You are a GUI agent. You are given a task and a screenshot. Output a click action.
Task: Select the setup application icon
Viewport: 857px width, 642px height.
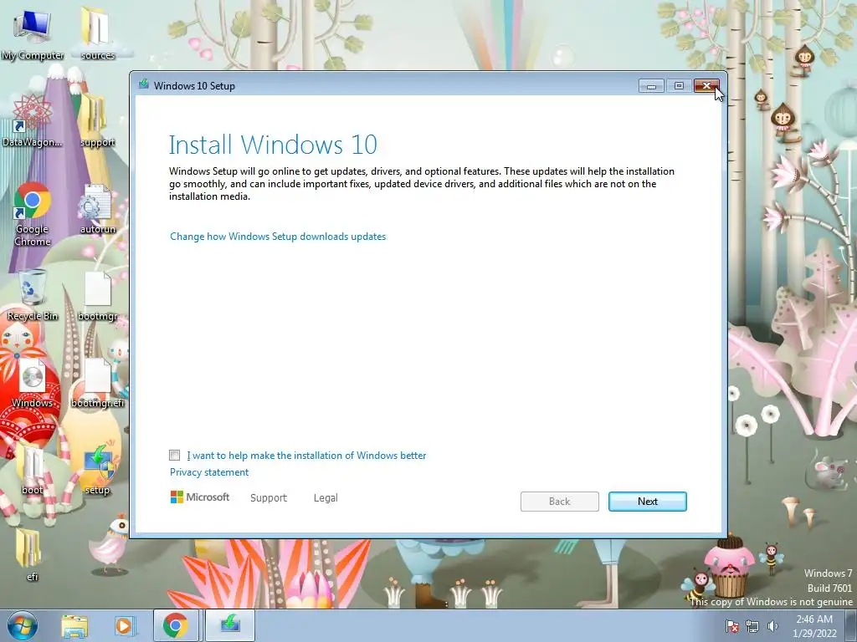(97, 470)
